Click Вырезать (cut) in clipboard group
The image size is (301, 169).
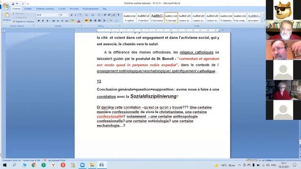pos(19,14)
